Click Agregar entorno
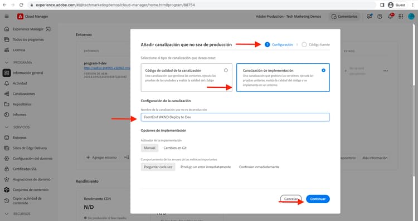Image resolution: width=418 pixels, height=221 pixels. point(101,158)
